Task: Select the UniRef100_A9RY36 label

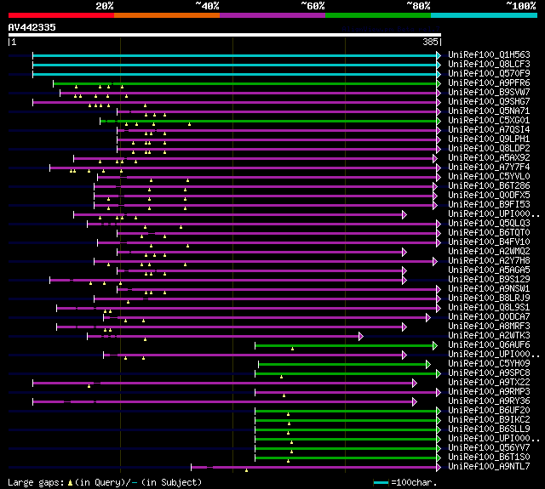Action: (489, 401)
